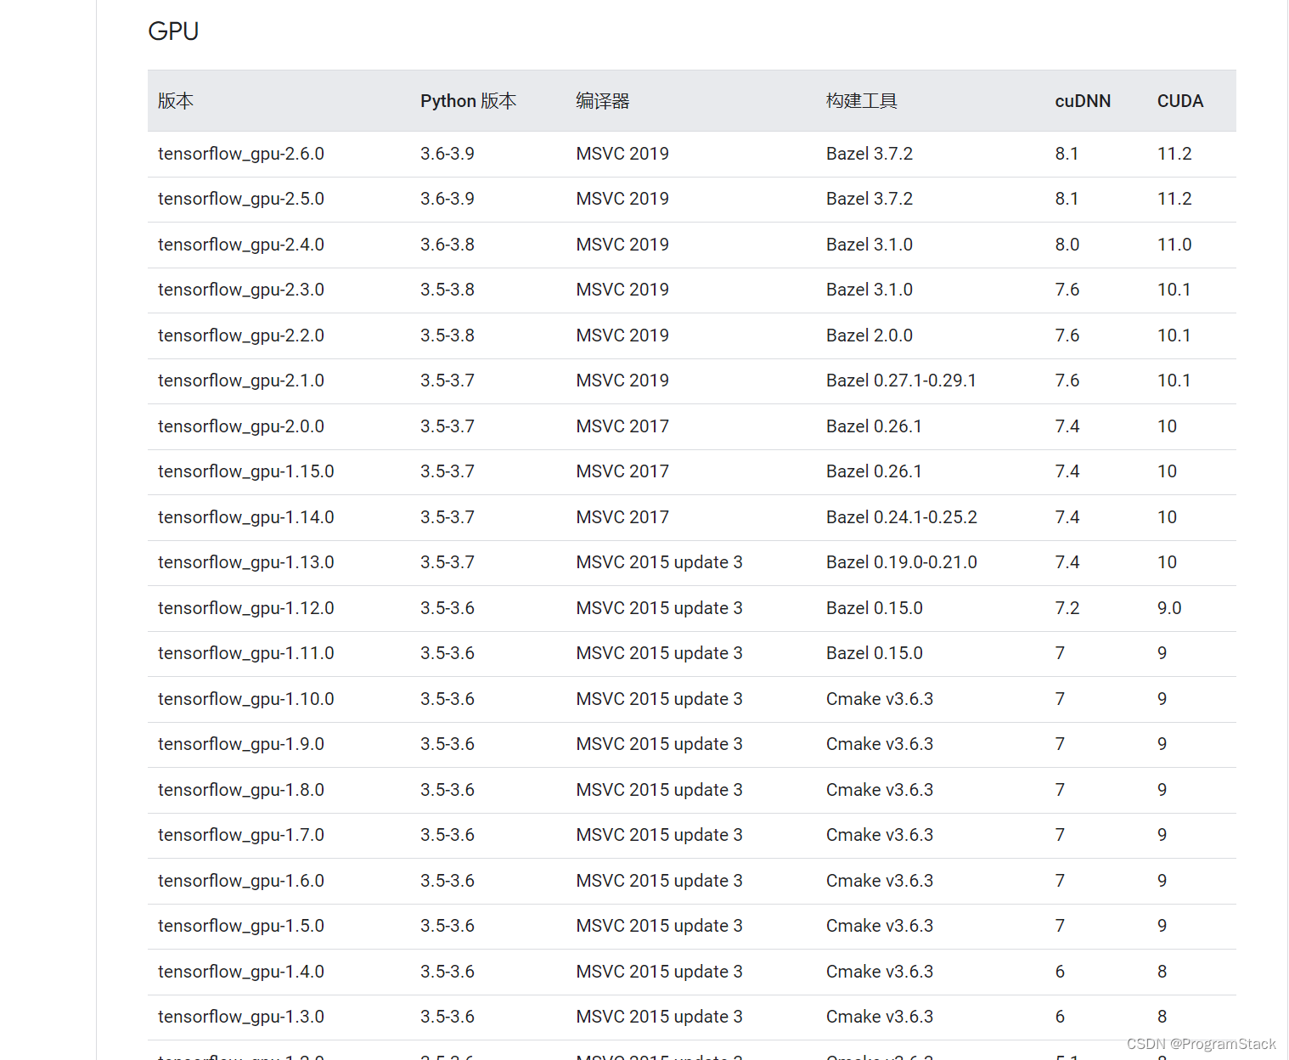The height and width of the screenshot is (1060, 1289).
Task: Click Bazel 0.26.1 in tensorflow_gpu-1.15.0 row
Action: click(x=875, y=471)
